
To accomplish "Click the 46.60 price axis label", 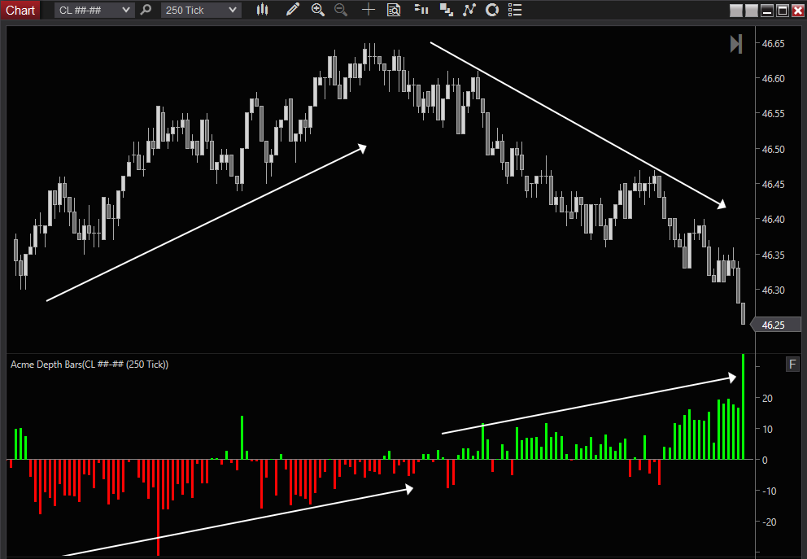I will pyautogui.click(x=774, y=79).
